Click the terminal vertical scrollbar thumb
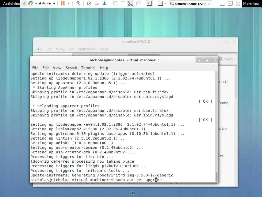This screenshot has height=197, width=262. coord(216,177)
